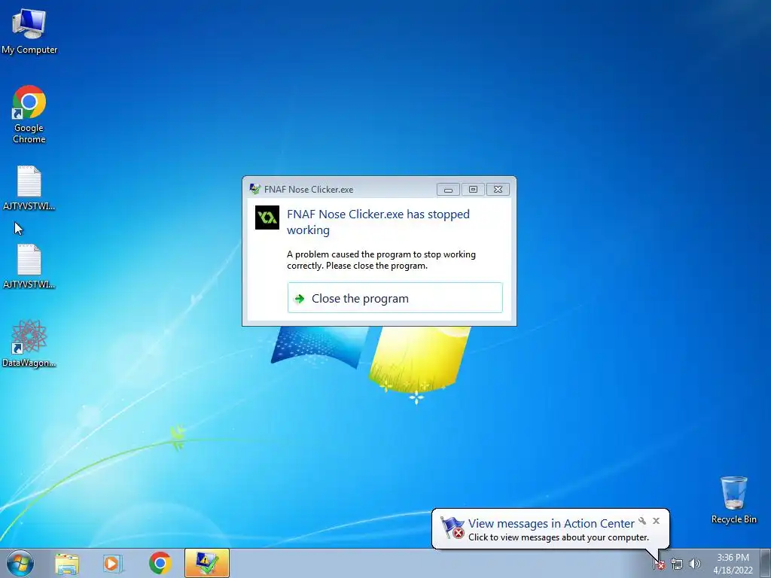The width and height of the screenshot is (771, 578).
Task: Click the Show desktop strip after the clock
Action: [766, 563]
